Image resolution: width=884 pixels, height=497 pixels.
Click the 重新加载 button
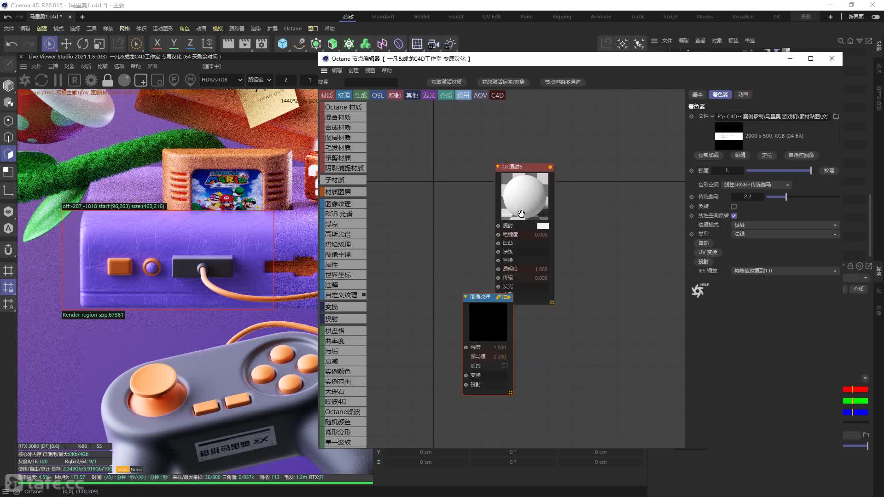click(708, 155)
